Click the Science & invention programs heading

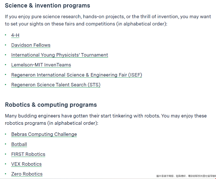47,5
